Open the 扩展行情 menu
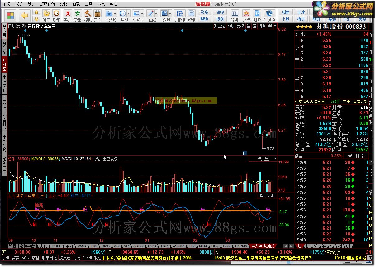This screenshot has height=267, width=376. click(x=47, y=4)
